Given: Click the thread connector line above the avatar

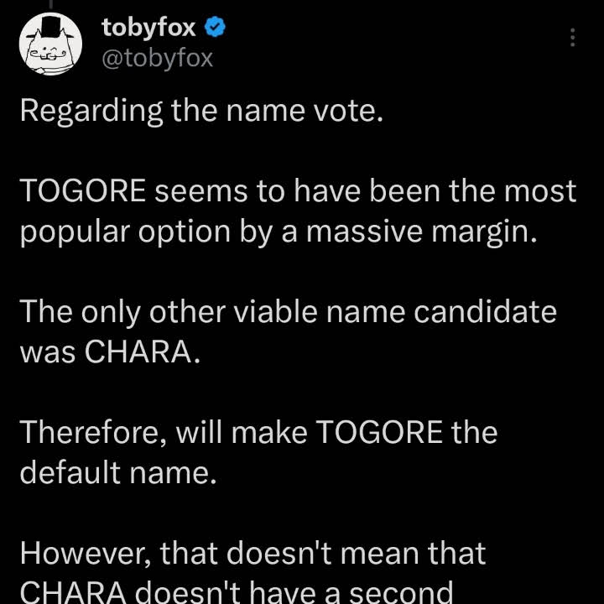Looking at the screenshot, I should coord(50,4).
